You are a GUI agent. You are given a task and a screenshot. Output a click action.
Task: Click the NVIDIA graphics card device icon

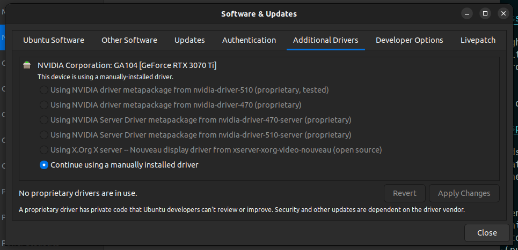coord(27,66)
